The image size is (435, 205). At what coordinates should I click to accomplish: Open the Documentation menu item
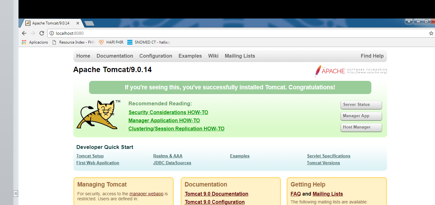[115, 56]
